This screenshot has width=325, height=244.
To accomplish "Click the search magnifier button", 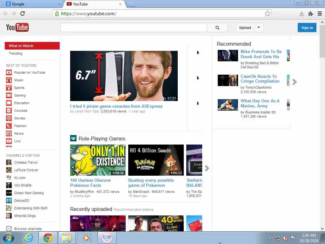I will click(217, 28).
